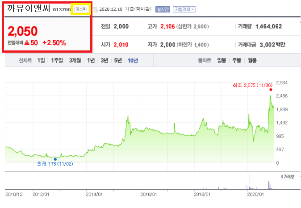Click the 하한가 1,400 text

192,45
